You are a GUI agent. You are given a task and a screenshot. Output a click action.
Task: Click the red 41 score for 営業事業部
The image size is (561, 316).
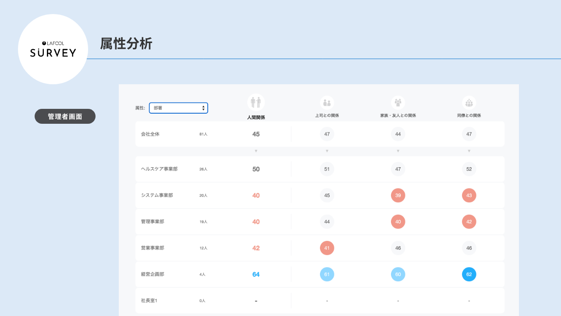click(327, 248)
